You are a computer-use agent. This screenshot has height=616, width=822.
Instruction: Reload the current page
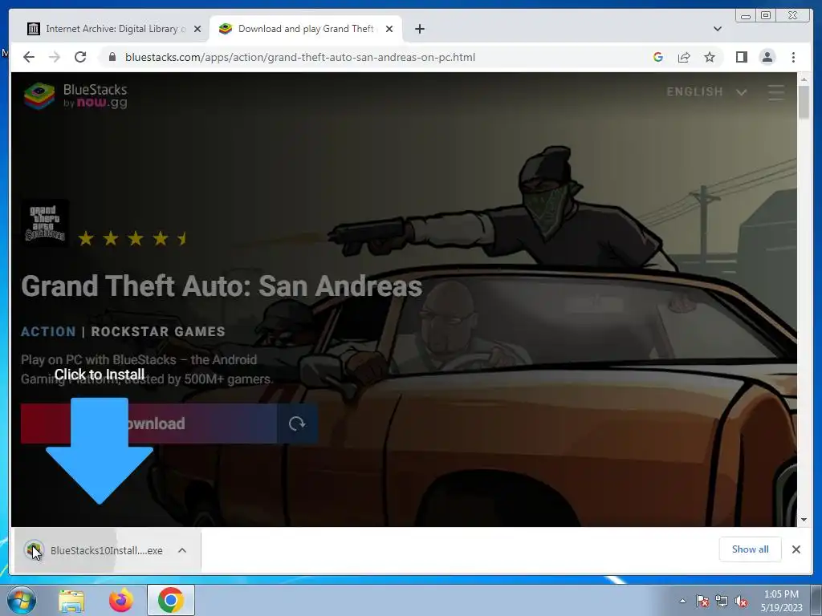[x=80, y=57]
